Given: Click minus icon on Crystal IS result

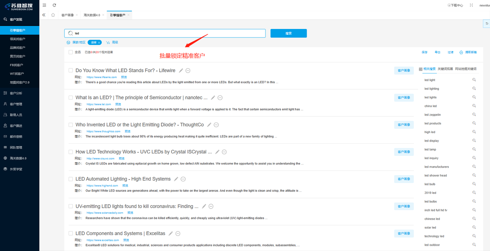Looking at the screenshot, I should pyautogui.click(x=224, y=152).
